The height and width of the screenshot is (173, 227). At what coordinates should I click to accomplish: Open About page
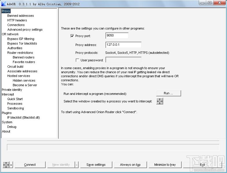tap(6, 132)
